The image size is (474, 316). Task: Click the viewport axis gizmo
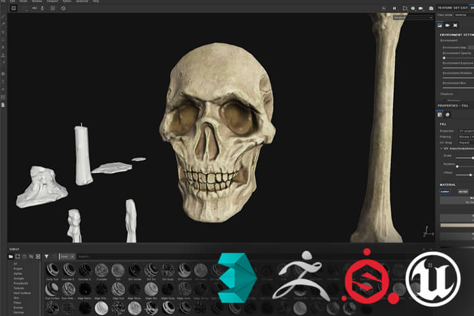(x=428, y=231)
